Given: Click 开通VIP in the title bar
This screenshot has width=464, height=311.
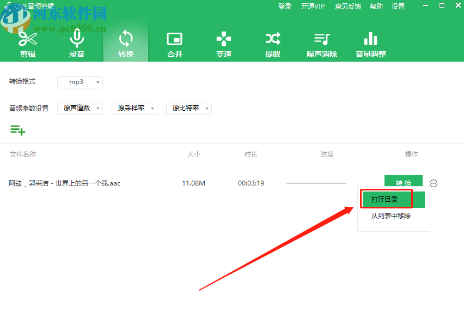Looking at the screenshot, I should (x=313, y=7).
